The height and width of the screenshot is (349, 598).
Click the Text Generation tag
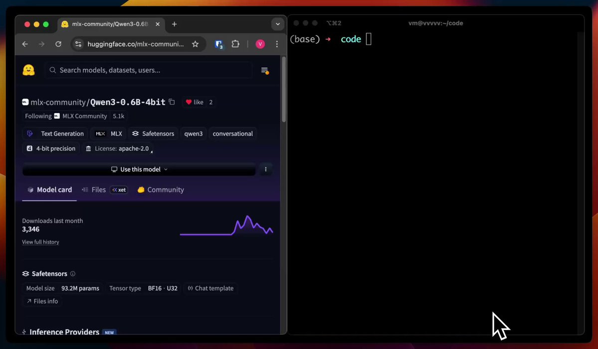pyautogui.click(x=55, y=133)
